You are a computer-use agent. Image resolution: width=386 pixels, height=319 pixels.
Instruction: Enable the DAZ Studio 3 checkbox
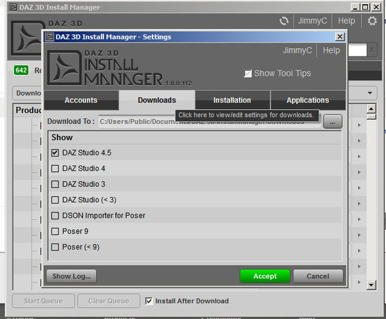point(55,184)
